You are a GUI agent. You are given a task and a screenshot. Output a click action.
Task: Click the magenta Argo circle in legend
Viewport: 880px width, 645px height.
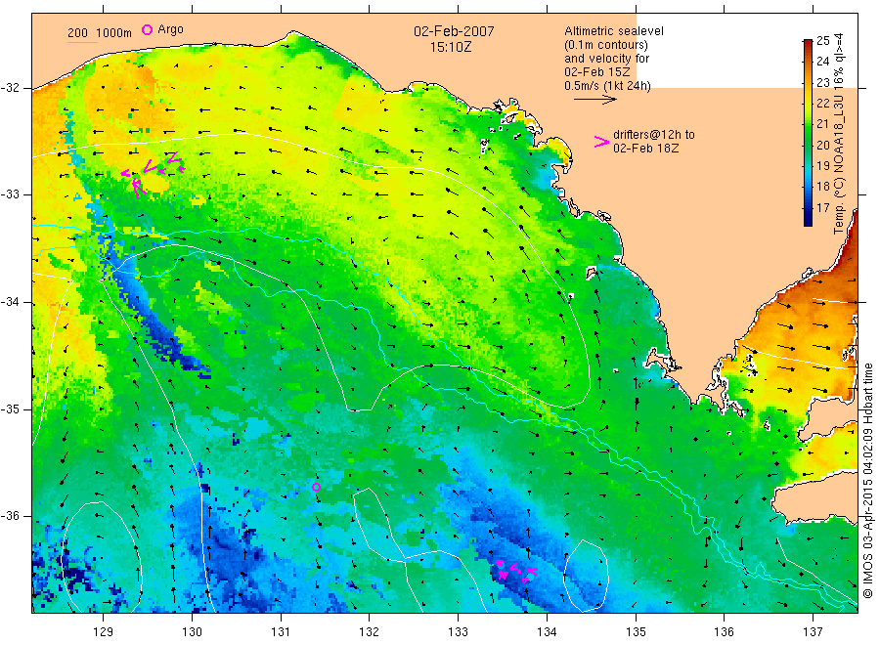pyautogui.click(x=147, y=29)
